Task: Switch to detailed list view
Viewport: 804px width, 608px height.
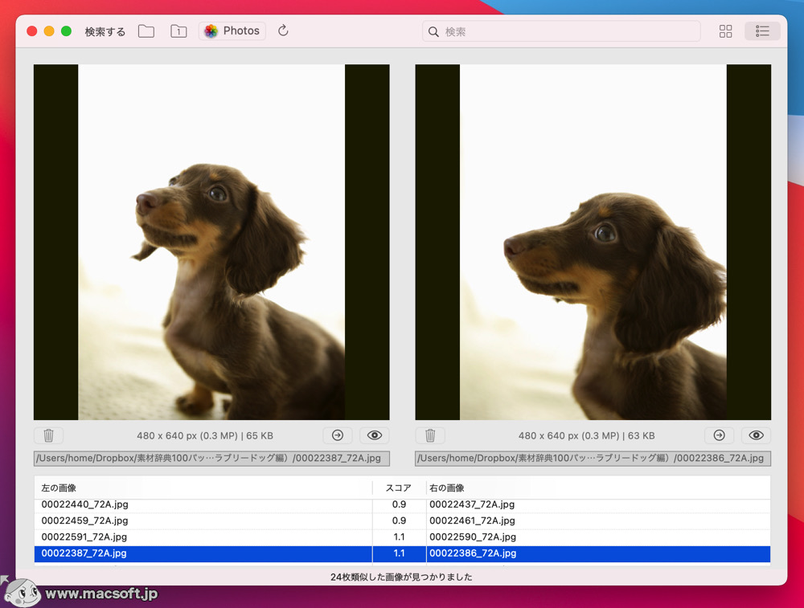Action: [x=761, y=31]
